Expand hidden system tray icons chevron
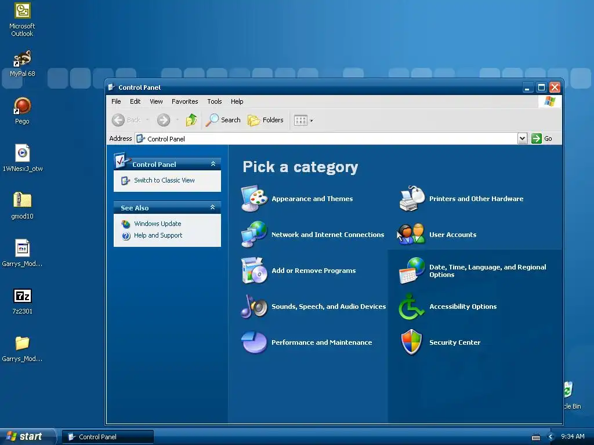594x445 pixels. click(x=551, y=437)
